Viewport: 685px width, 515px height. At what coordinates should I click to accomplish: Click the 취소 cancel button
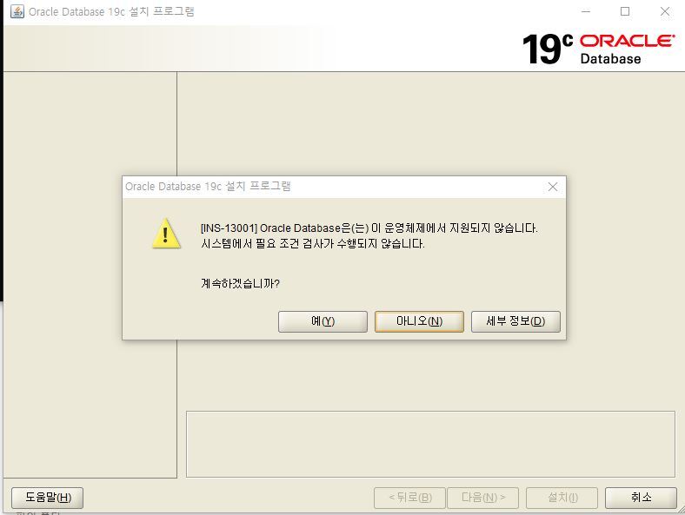(x=641, y=498)
